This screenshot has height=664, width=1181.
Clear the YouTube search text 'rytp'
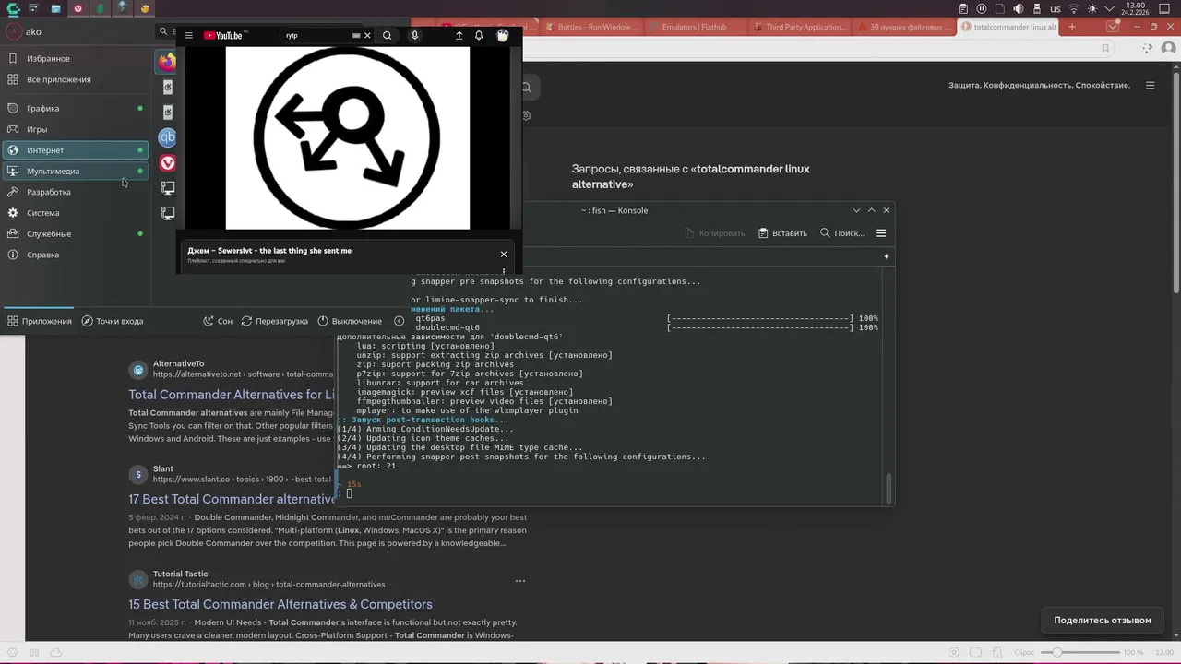[367, 36]
